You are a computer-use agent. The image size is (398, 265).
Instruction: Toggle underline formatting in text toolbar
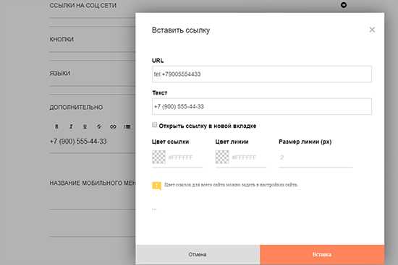(85, 126)
